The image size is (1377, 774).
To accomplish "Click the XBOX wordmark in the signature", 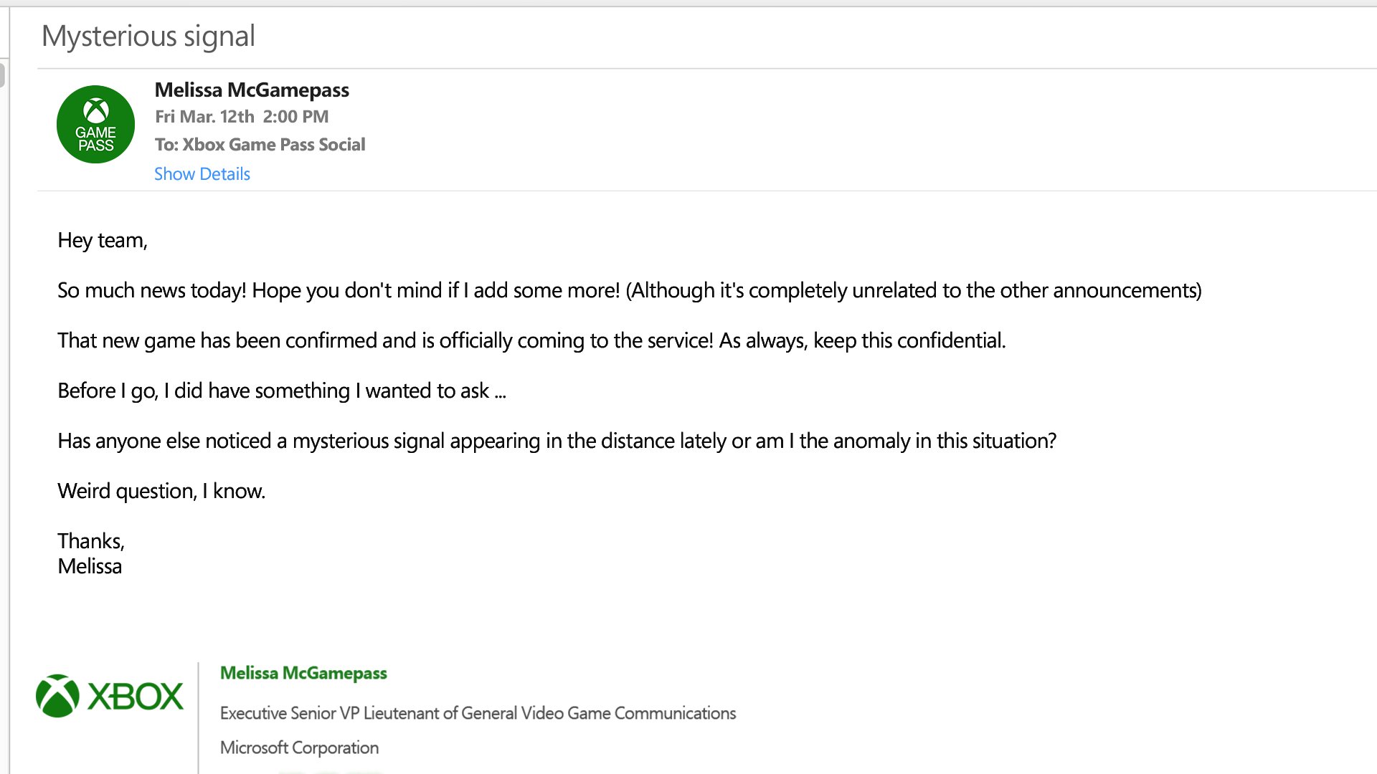I will tap(136, 697).
